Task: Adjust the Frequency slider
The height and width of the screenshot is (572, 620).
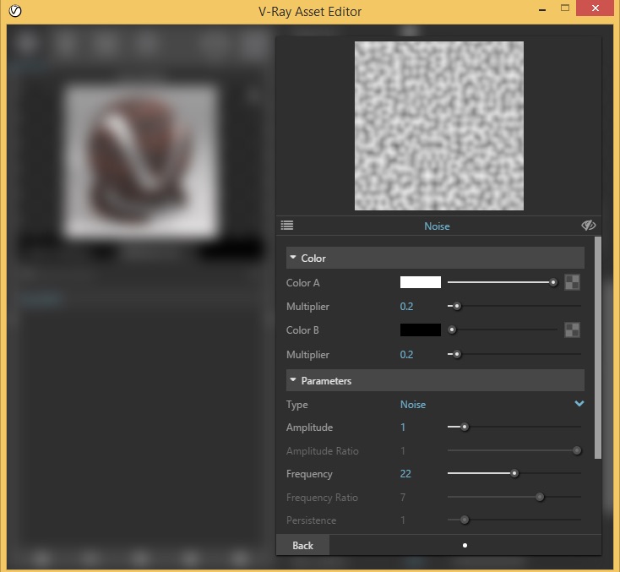Action: tap(514, 473)
